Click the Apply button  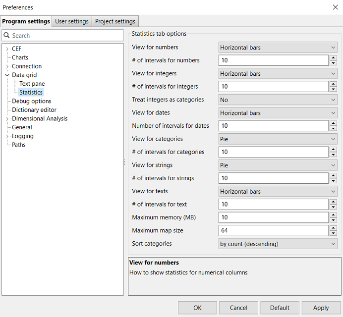tap(321, 308)
